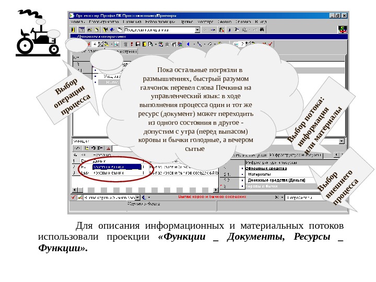Select the Материалы tree item
The image size is (376, 282).
pyautogui.click(x=260, y=174)
